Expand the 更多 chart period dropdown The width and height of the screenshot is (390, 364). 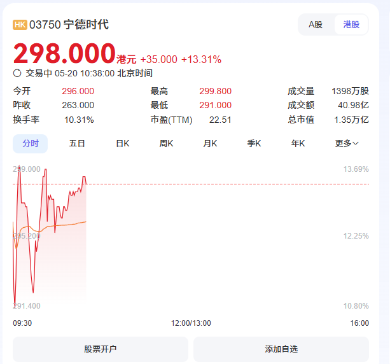point(347,144)
